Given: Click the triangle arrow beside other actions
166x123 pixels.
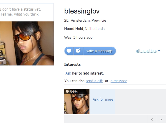Looking at the screenshot, I should click(159, 51).
